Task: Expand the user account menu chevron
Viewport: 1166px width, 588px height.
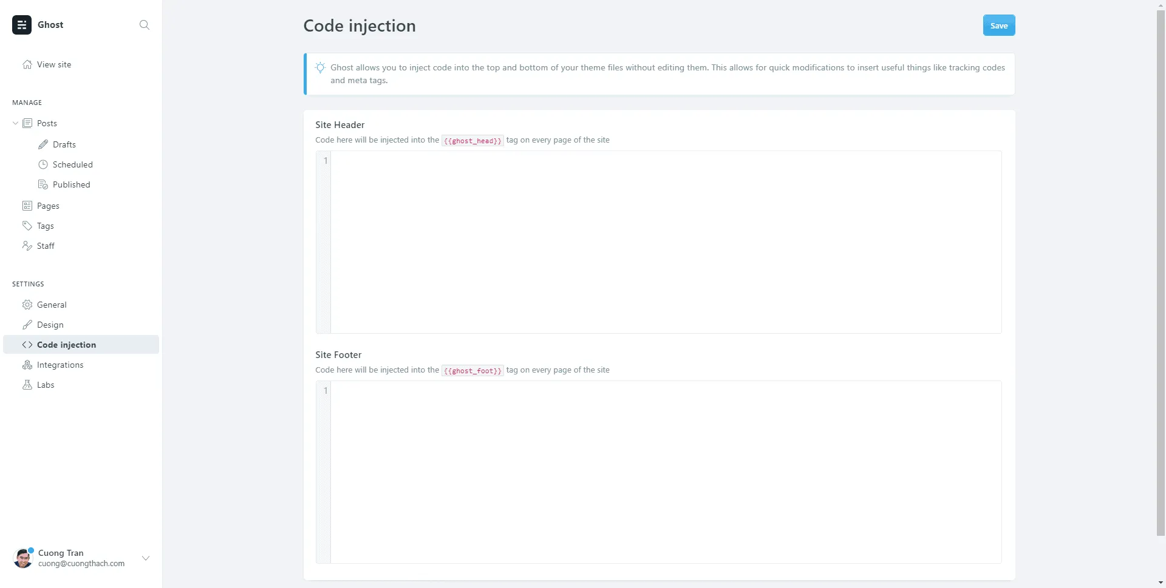Action: pyautogui.click(x=146, y=558)
